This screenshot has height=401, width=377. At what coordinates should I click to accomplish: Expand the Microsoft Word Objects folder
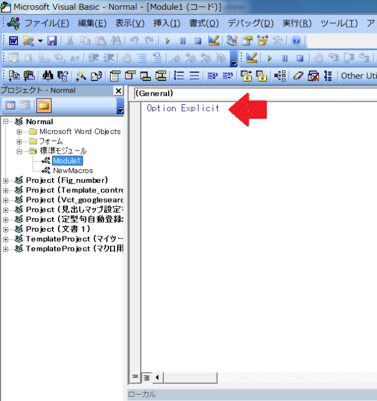[x=20, y=132]
